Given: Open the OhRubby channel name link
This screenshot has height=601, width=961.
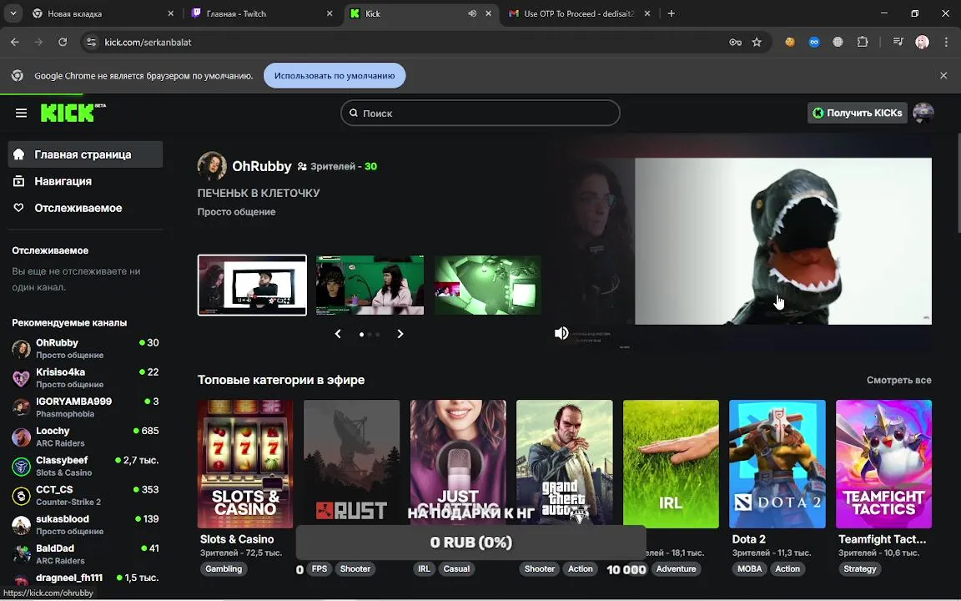Looking at the screenshot, I should point(262,166).
